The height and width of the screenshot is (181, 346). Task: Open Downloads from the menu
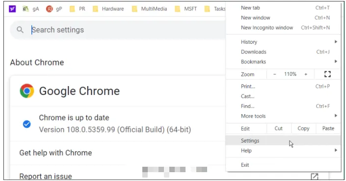pyautogui.click(x=283, y=52)
